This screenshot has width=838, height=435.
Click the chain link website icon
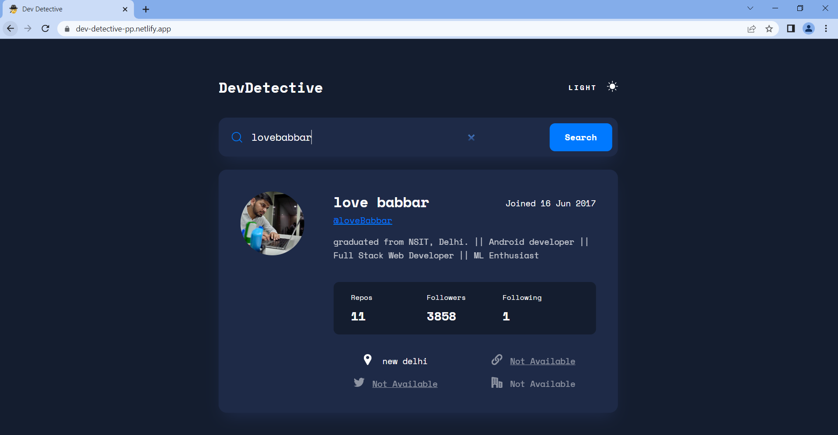497,360
